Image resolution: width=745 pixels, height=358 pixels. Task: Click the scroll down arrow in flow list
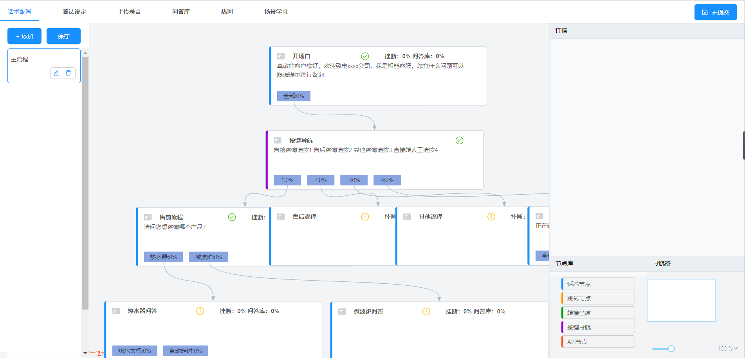[x=85, y=353]
